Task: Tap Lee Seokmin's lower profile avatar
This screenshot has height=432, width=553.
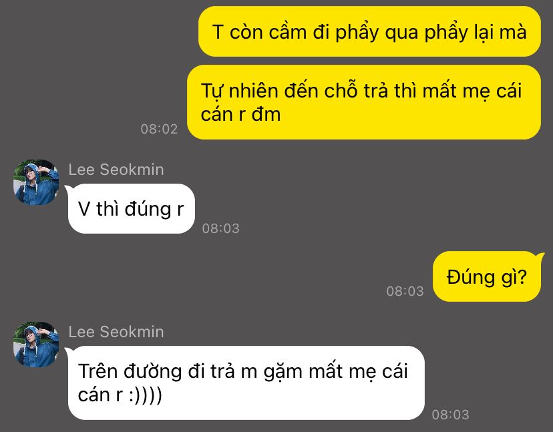Action: (36, 344)
